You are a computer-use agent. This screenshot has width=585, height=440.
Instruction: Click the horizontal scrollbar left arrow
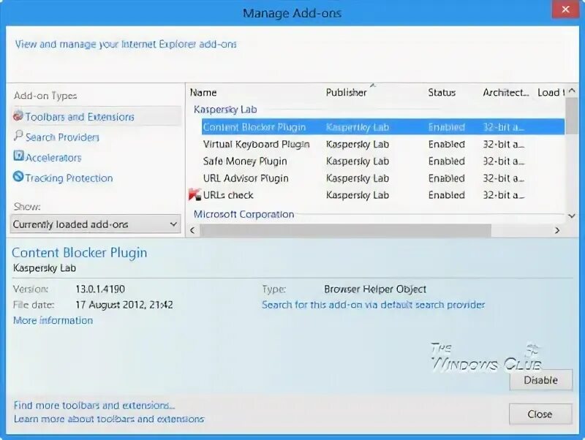click(x=192, y=230)
